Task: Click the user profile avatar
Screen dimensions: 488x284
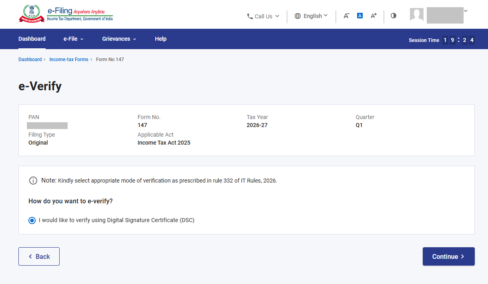Action: click(417, 15)
